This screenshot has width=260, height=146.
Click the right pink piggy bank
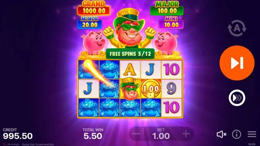167,43
